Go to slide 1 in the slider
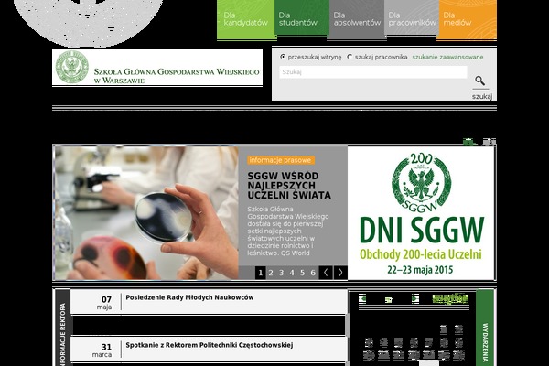The image size is (549, 366). [x=260, y=273]
